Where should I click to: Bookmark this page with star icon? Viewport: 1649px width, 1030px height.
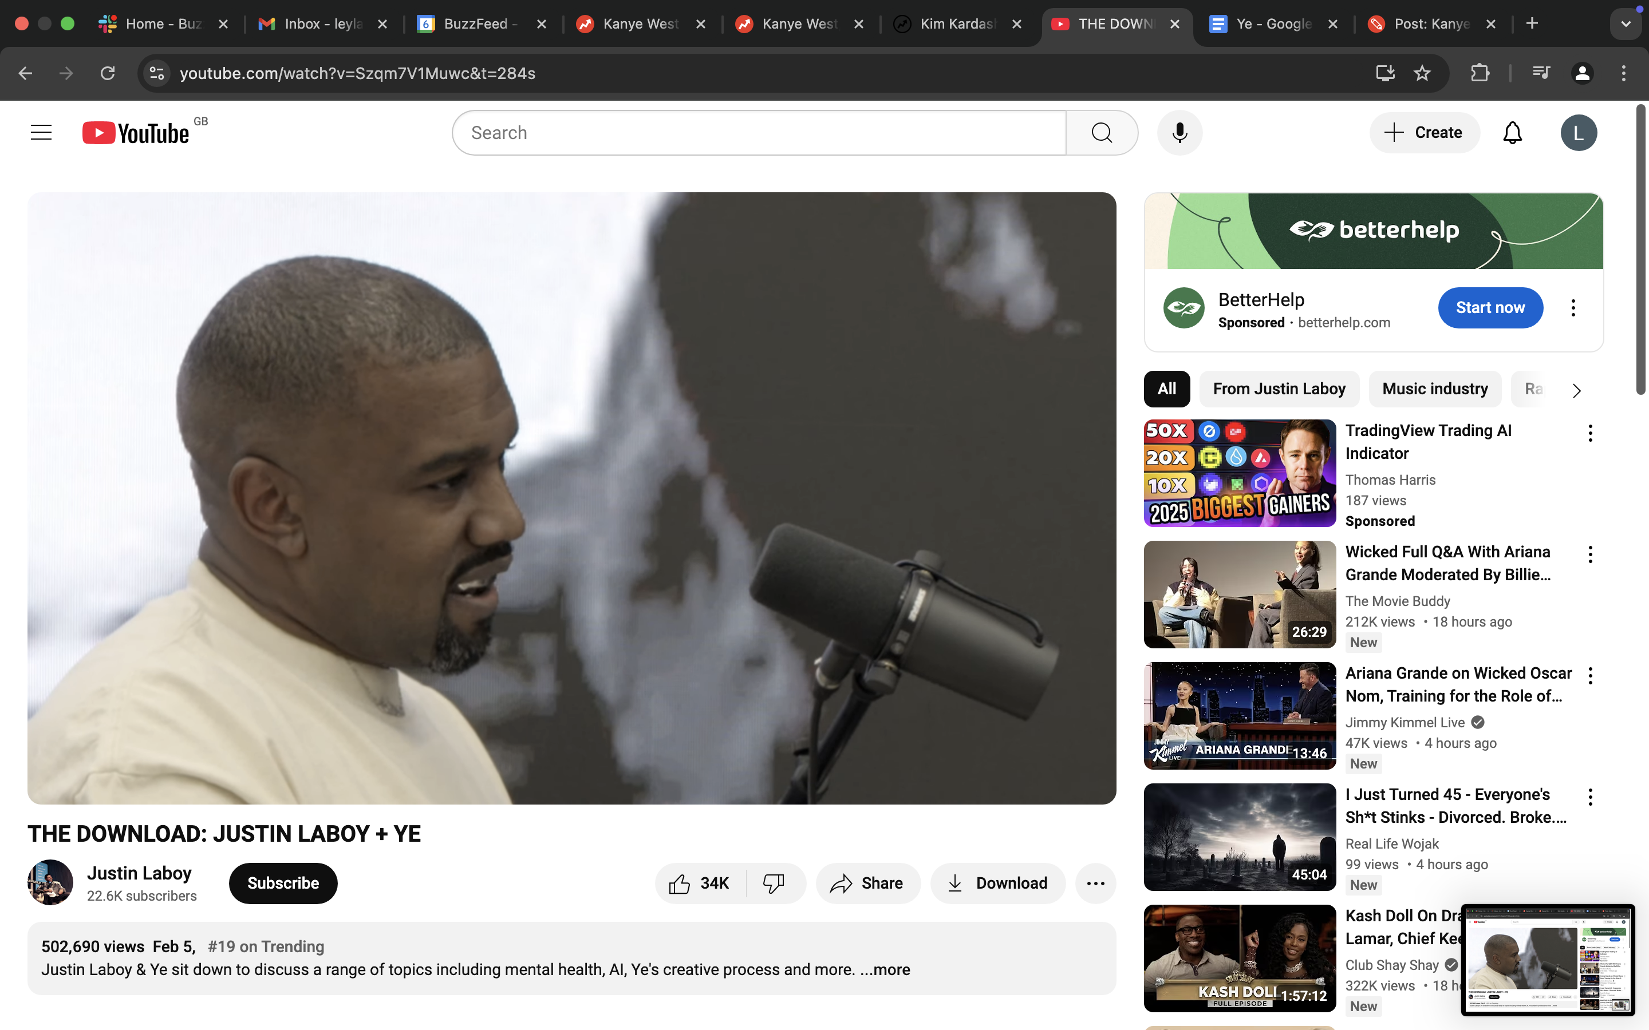pos(1422,73)
